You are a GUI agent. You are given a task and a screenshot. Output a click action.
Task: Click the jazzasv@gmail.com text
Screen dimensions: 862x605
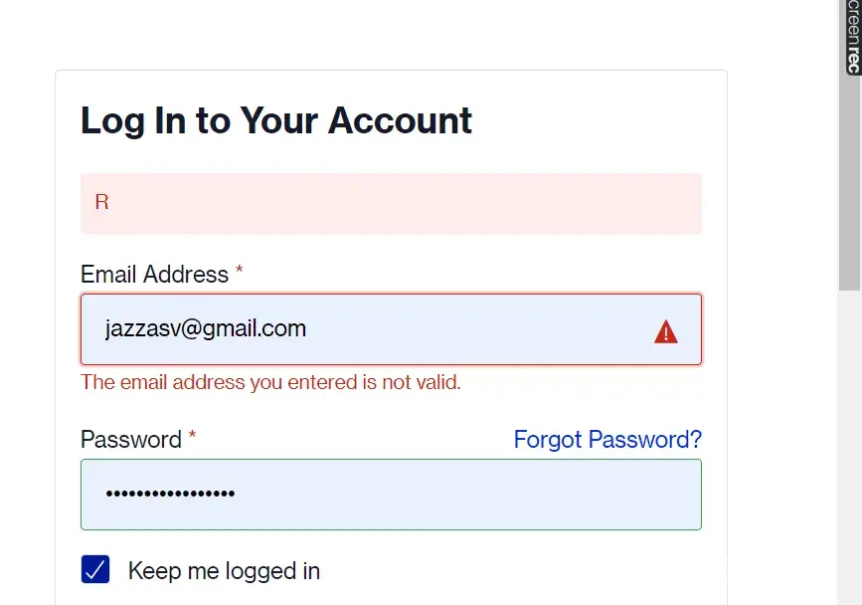coord(206,328)
